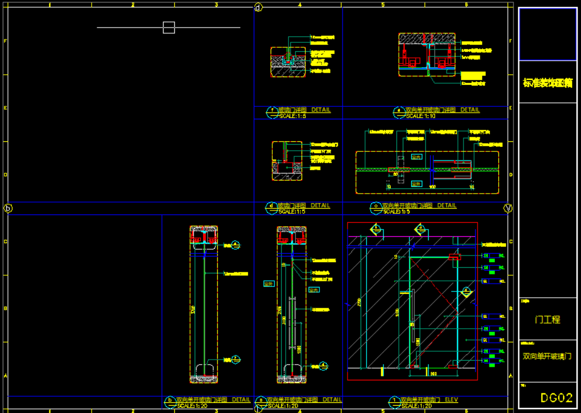Select detail f glass channel drawing
This screenshot has height=413, width=581.
click(289, 62)
